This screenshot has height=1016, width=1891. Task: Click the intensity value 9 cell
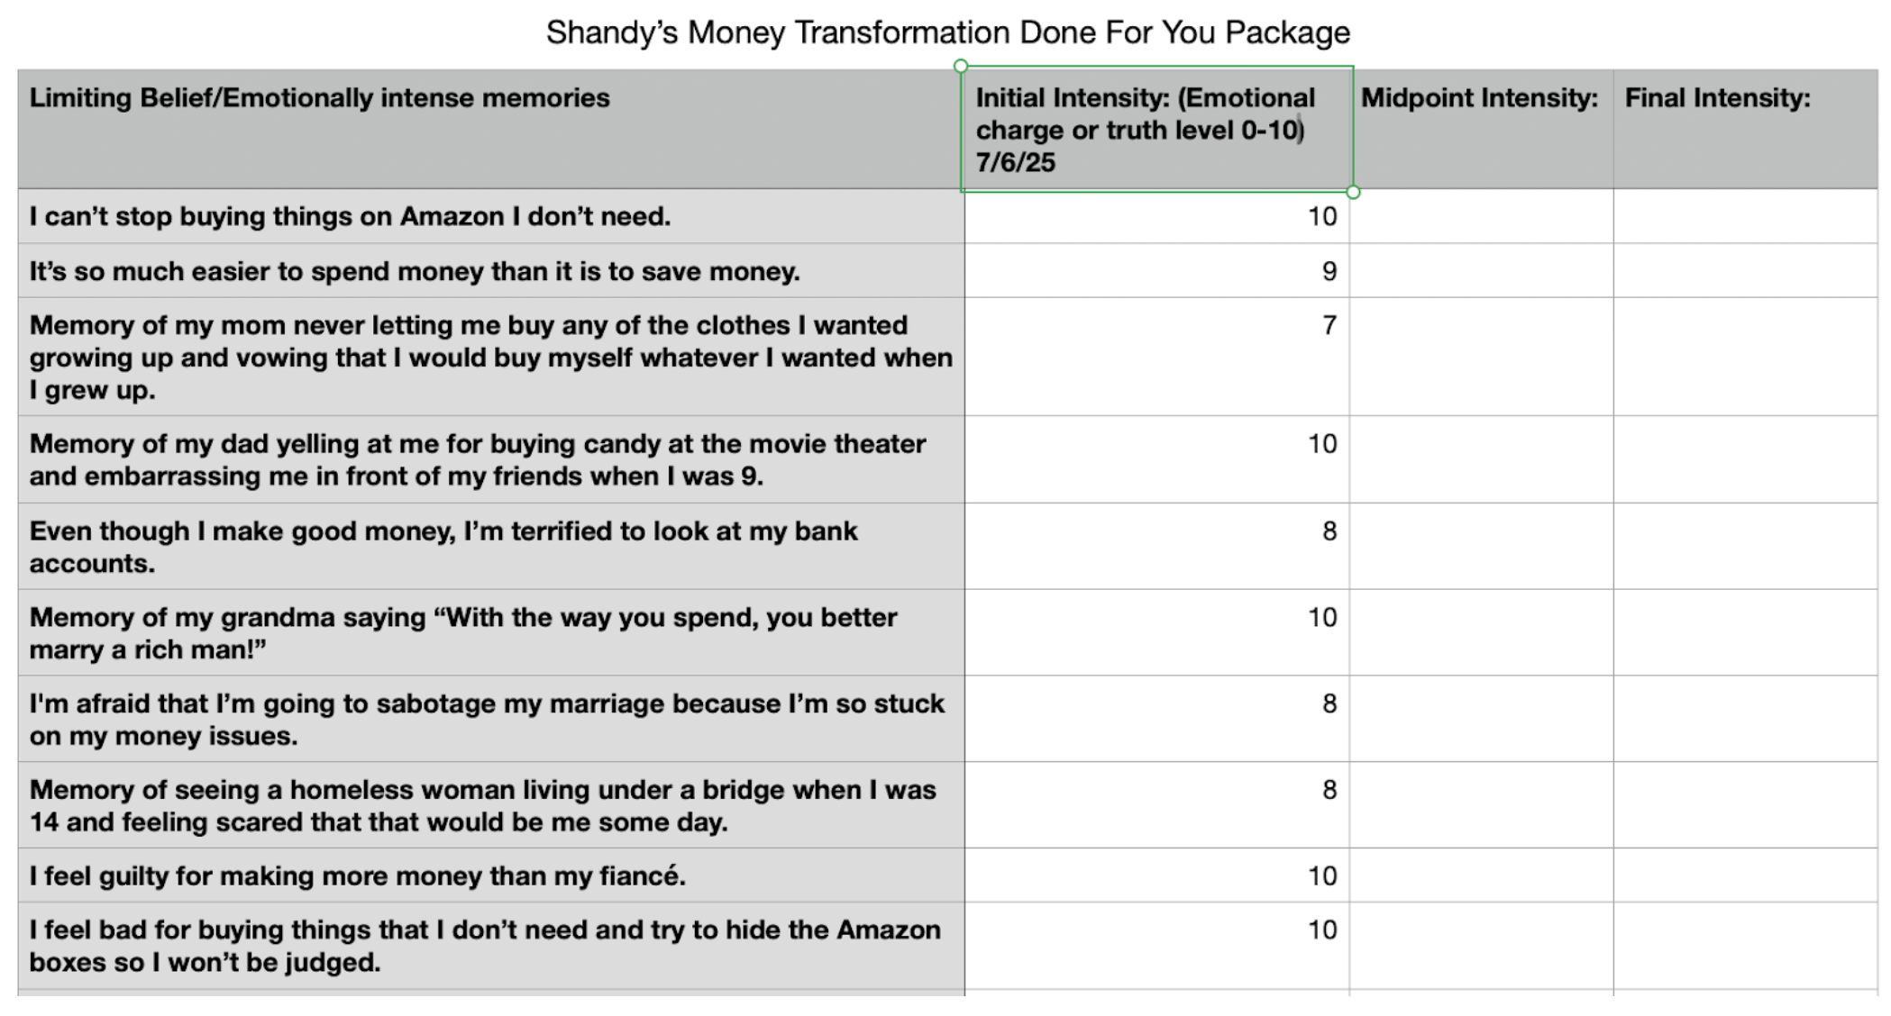pyautogui.click(x=1156, y=271)
